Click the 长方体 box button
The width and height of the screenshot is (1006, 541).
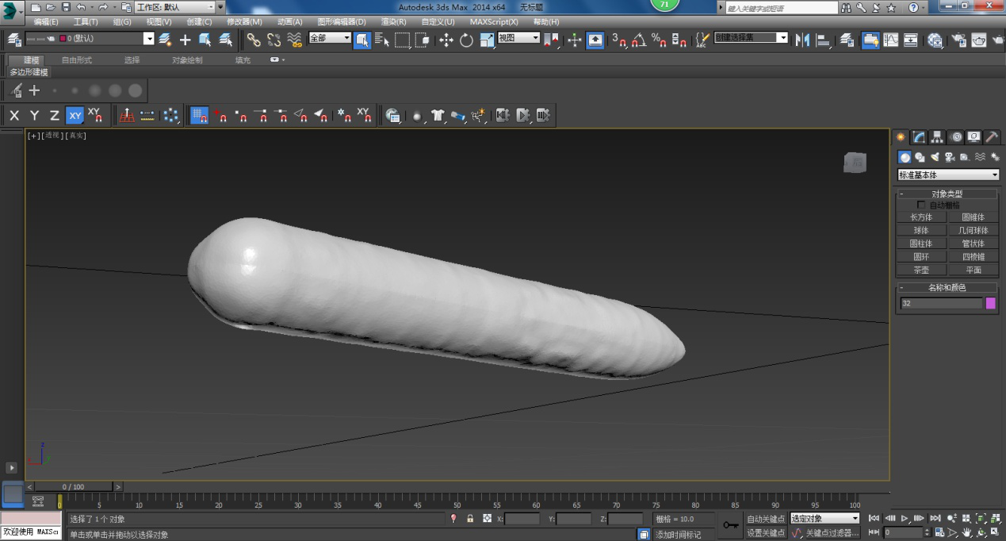coord(921,217)
